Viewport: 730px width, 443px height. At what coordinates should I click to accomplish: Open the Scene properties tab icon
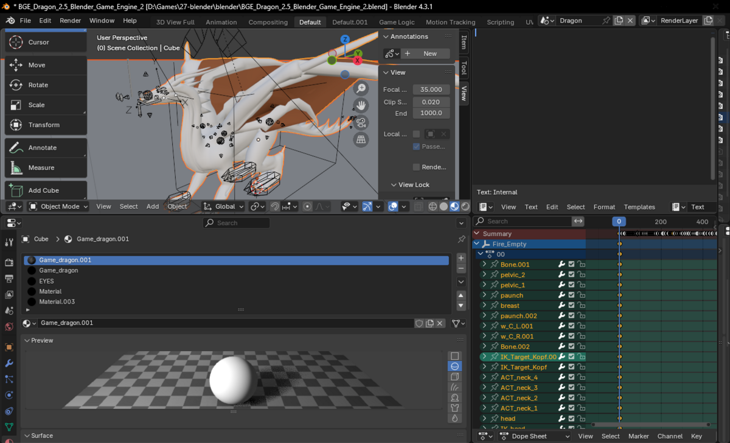tap(9, 311)
